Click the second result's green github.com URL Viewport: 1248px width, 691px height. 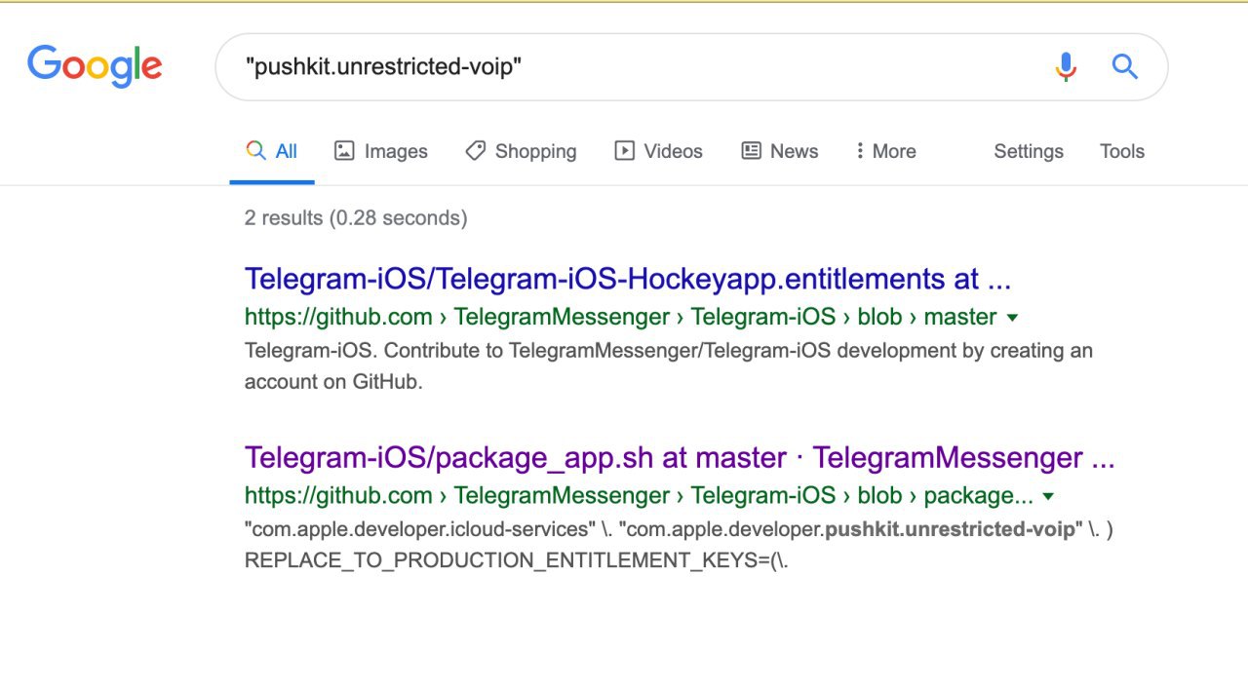(639, 495)
